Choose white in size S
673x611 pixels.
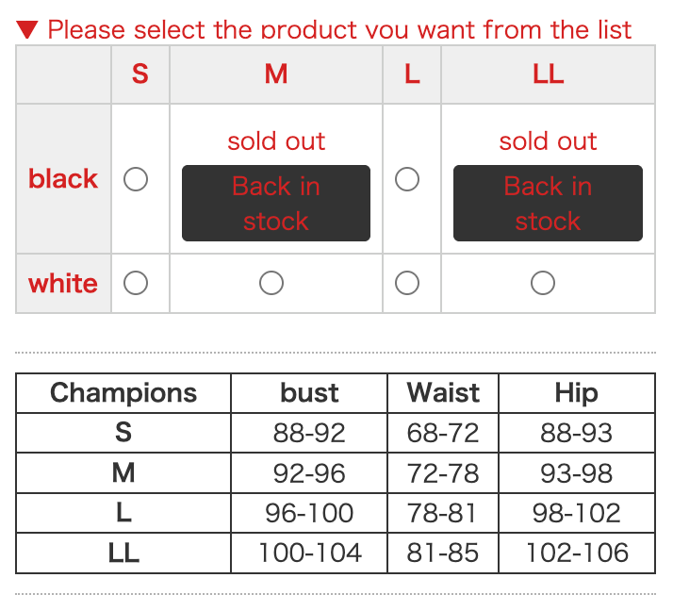(x=136, y=283)
